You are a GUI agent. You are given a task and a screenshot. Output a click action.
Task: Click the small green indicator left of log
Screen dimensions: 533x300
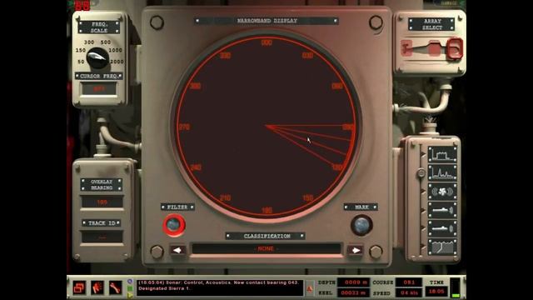click(x=130, y=289)
